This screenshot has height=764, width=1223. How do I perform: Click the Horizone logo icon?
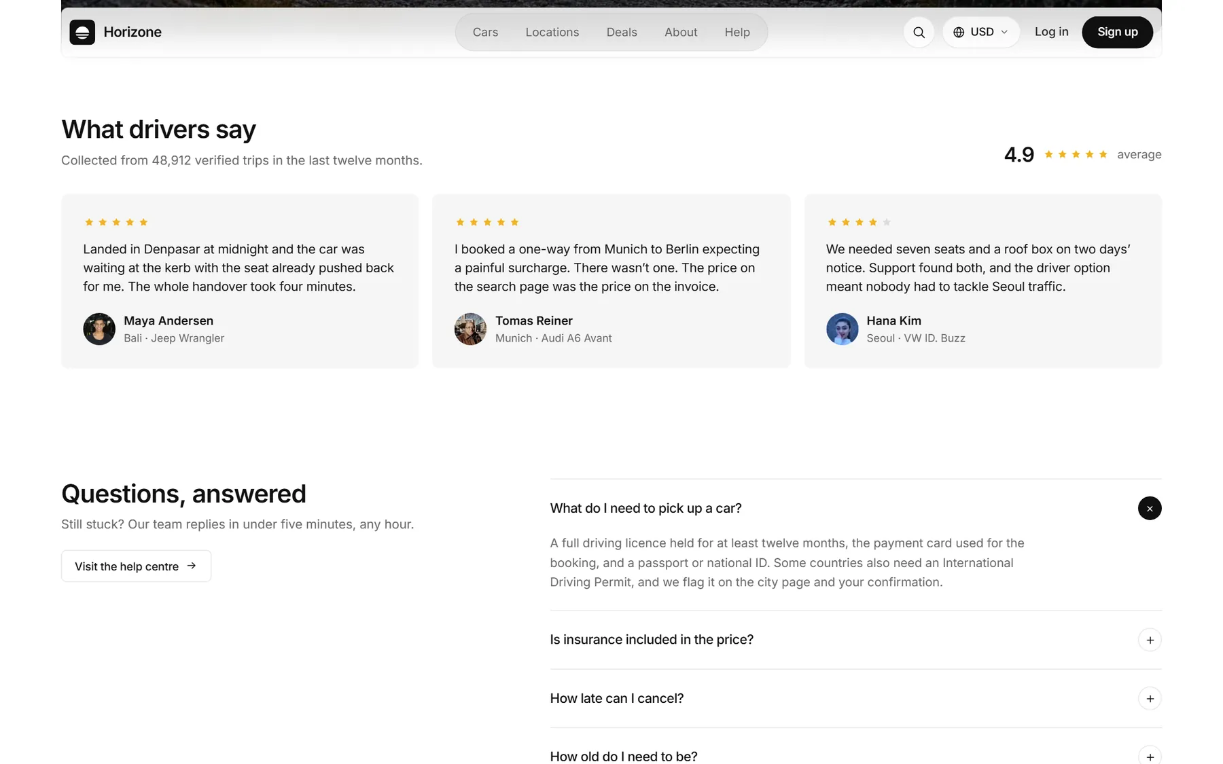[82, 32]
